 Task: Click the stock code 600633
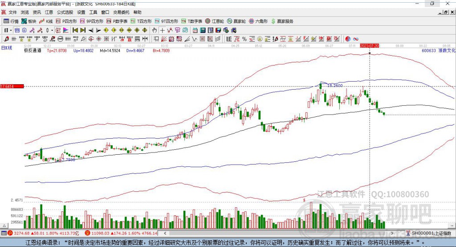pyautogui.click(x=429, y=50)
